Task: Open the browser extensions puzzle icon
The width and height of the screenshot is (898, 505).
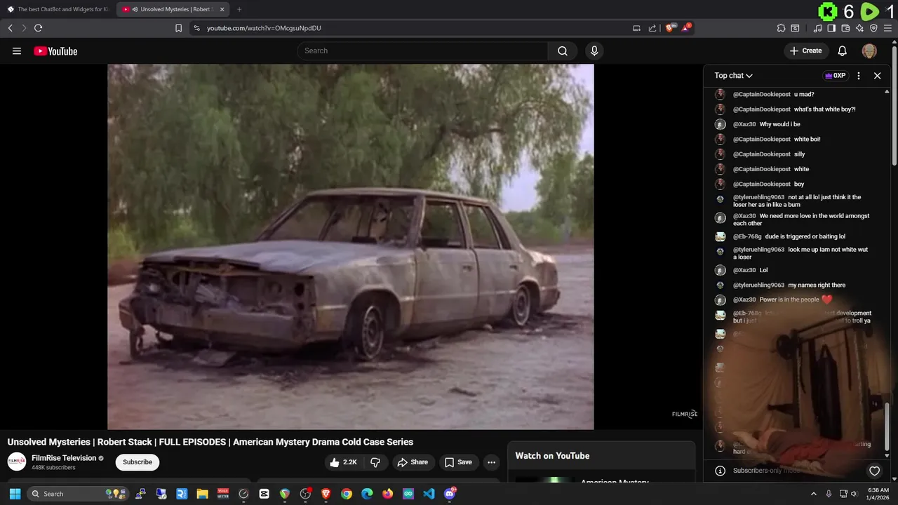Action: tap(781, 28)
